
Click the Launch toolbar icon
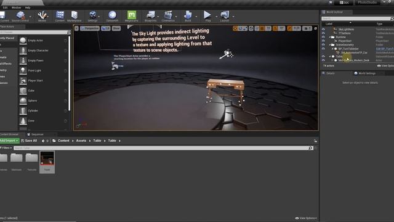coord(224,16)
